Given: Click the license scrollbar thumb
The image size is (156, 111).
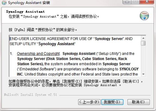Looking at the screenshot, I should point(143,43).
